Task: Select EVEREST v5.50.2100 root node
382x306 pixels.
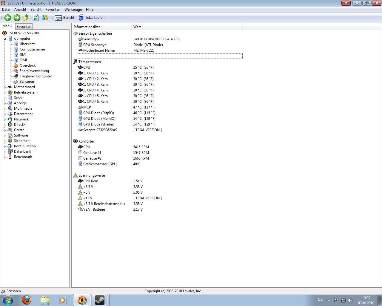Action: (x=24, y=33)
